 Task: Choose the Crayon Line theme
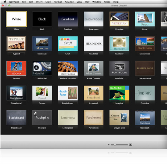tap(119, 118)
